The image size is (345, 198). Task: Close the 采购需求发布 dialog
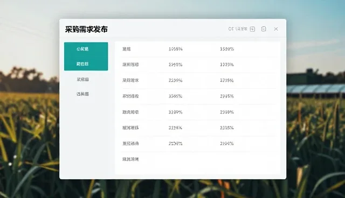tap(276, 29)
